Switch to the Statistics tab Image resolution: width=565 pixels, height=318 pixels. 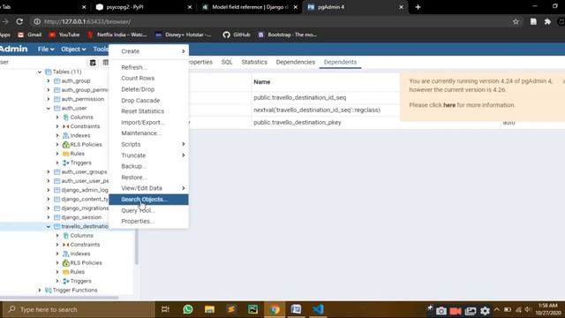pos(254,62)
